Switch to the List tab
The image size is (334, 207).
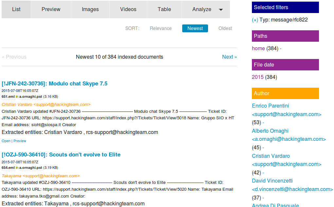coord(16,9)
